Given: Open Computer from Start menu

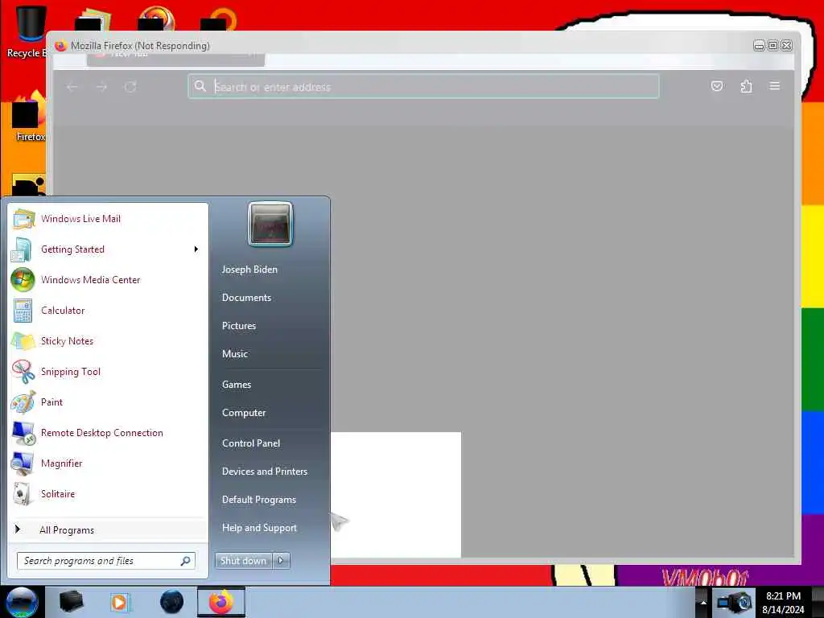Looking at the screenshot, I should click(244, 413).
